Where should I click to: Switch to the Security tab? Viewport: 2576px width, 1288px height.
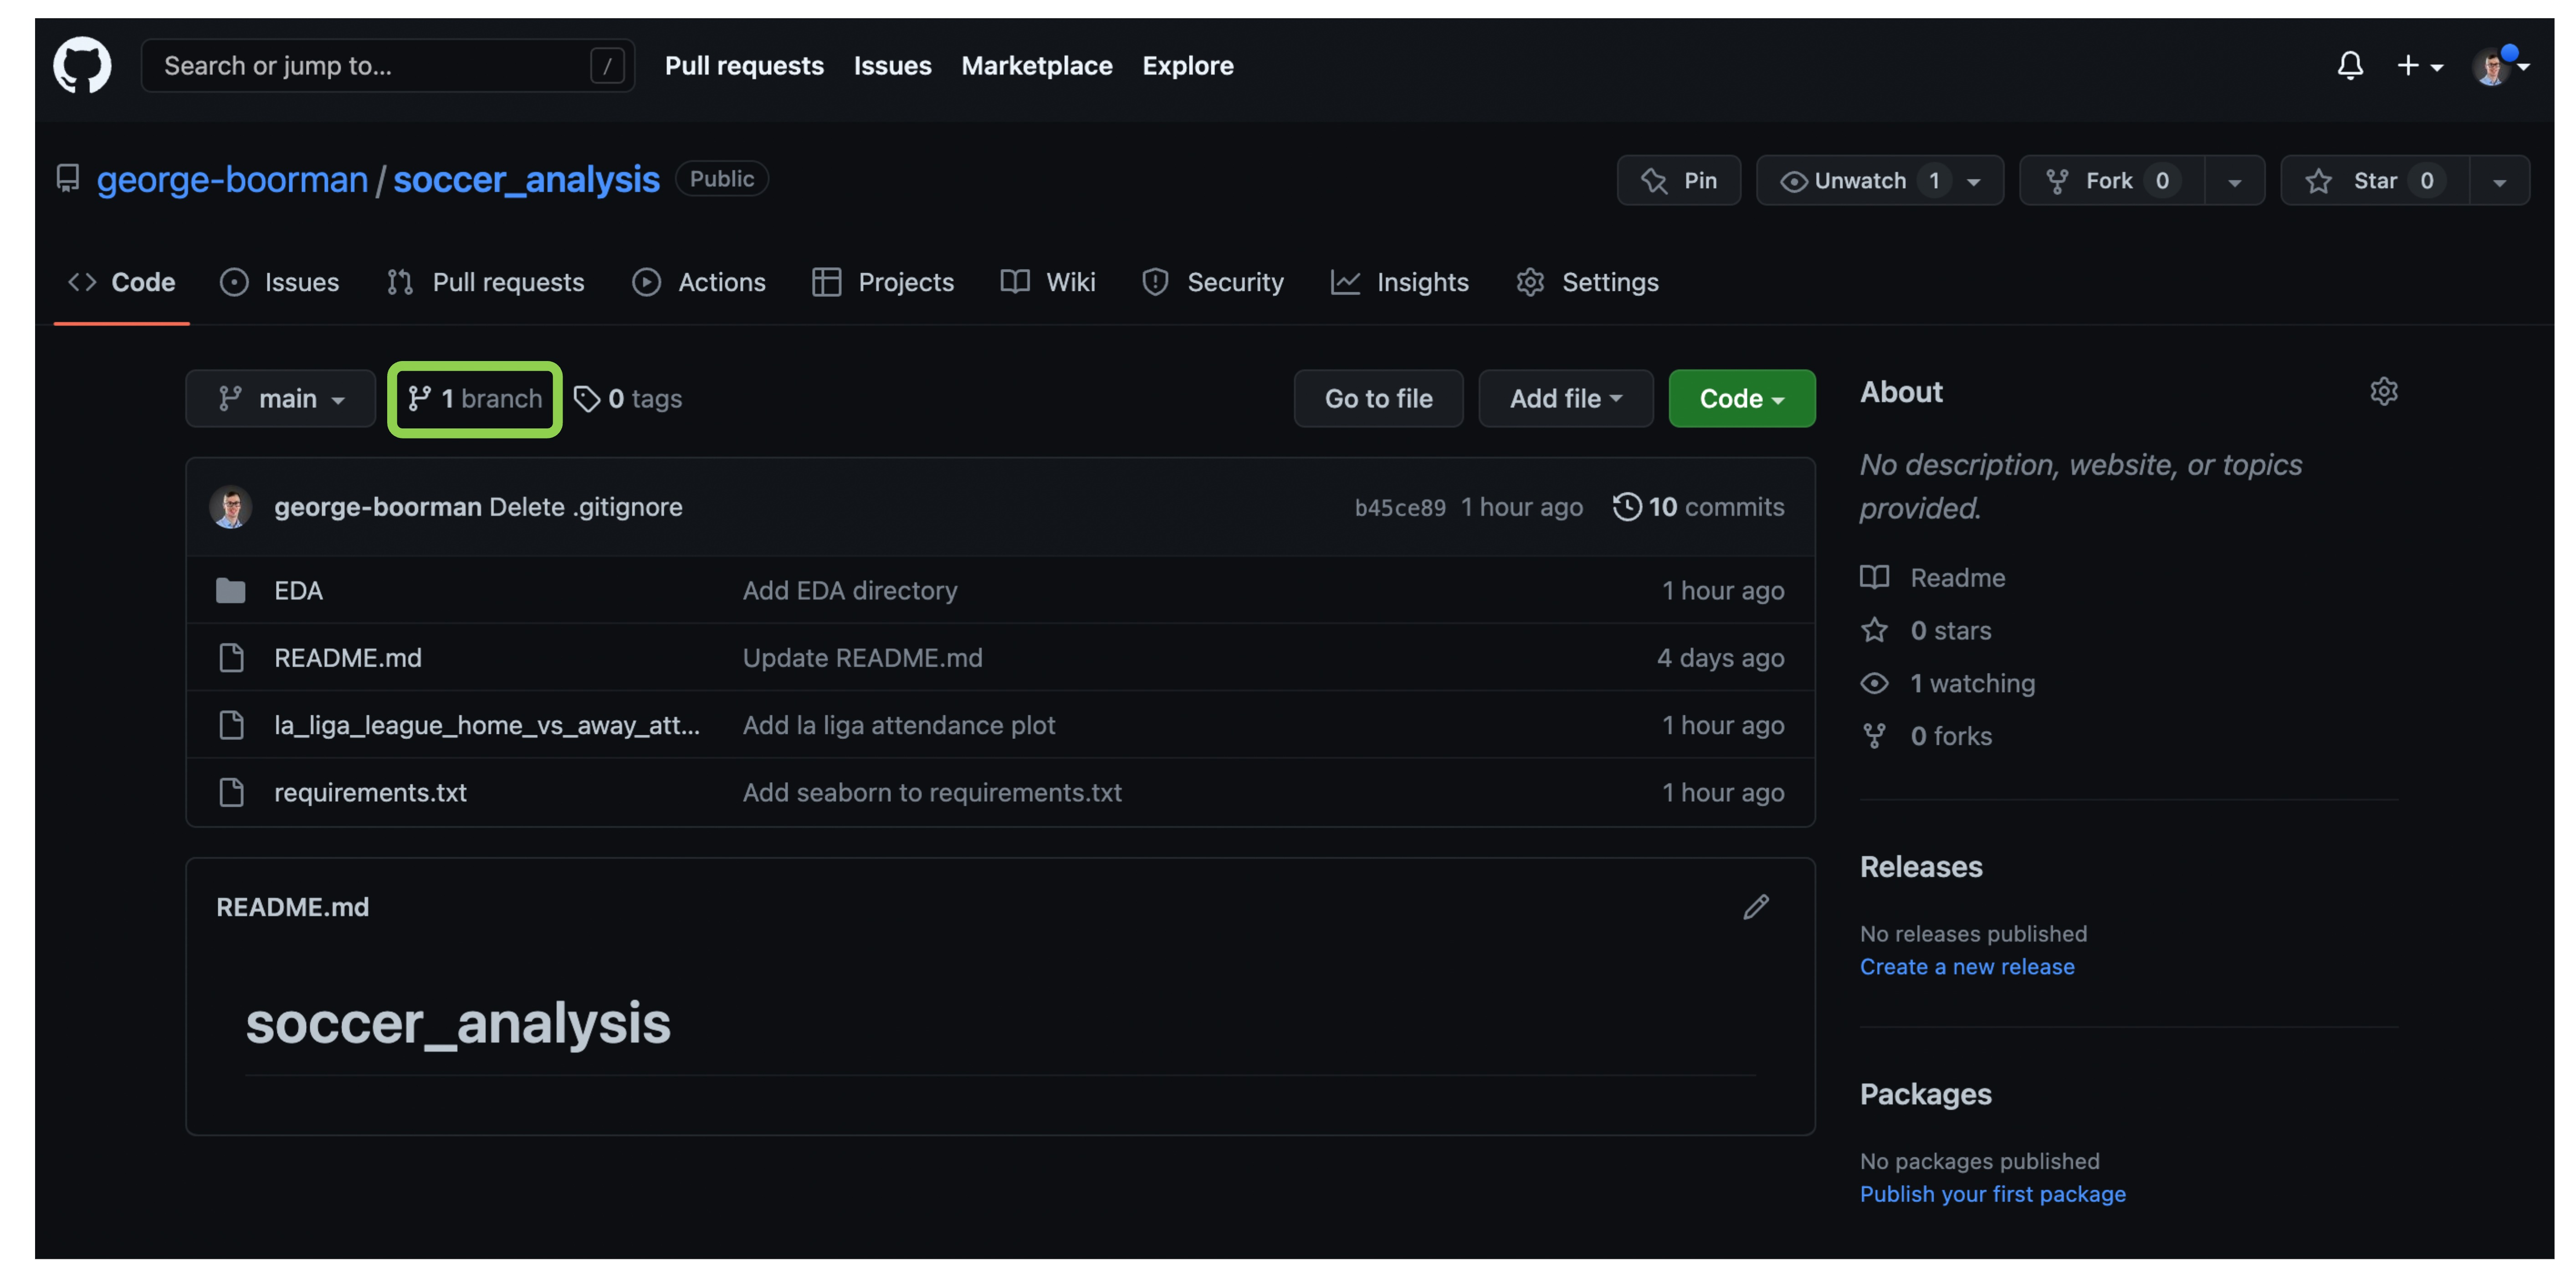(1212, 282)
